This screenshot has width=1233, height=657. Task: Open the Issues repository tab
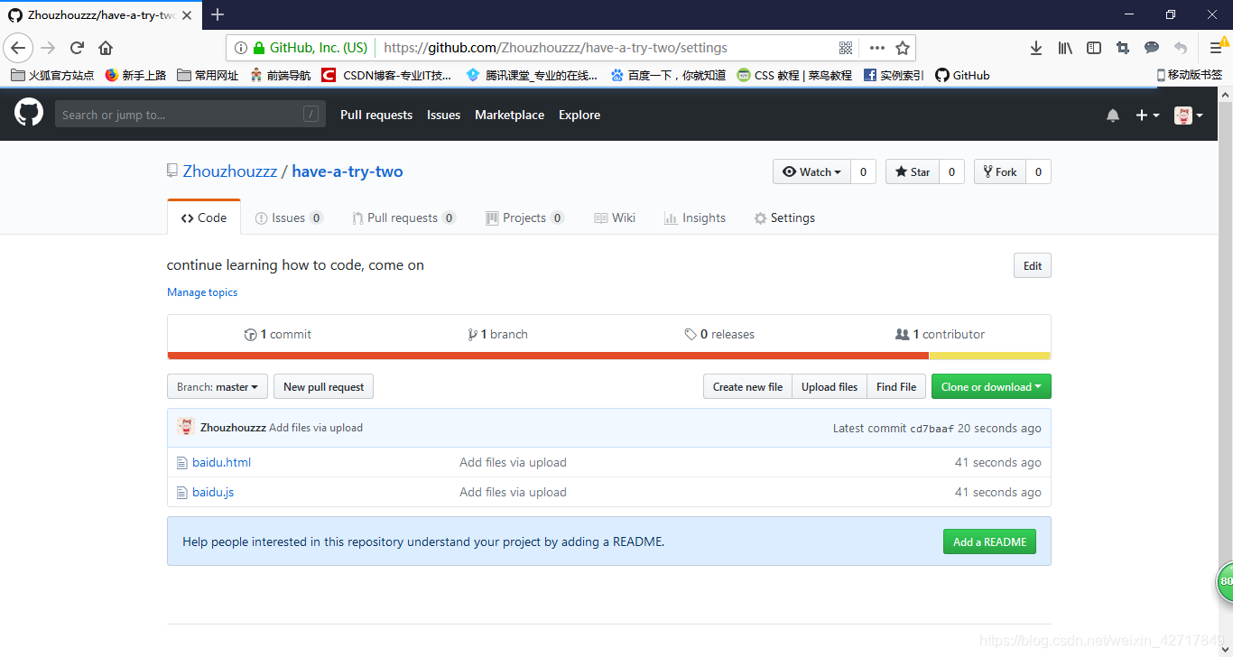coord(289,217)
